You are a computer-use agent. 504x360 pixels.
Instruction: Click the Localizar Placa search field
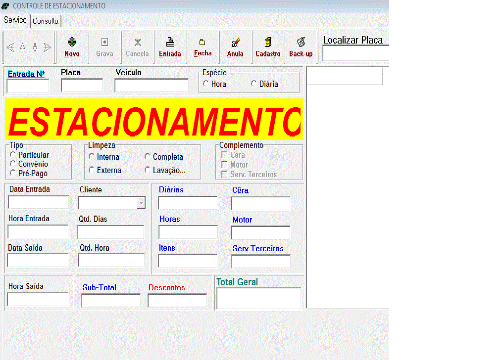[x=355, y=53]
